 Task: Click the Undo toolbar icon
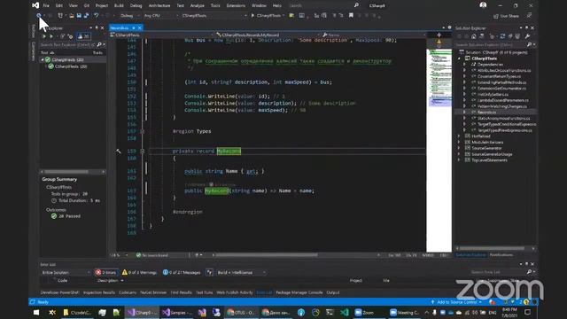point(97,16)
